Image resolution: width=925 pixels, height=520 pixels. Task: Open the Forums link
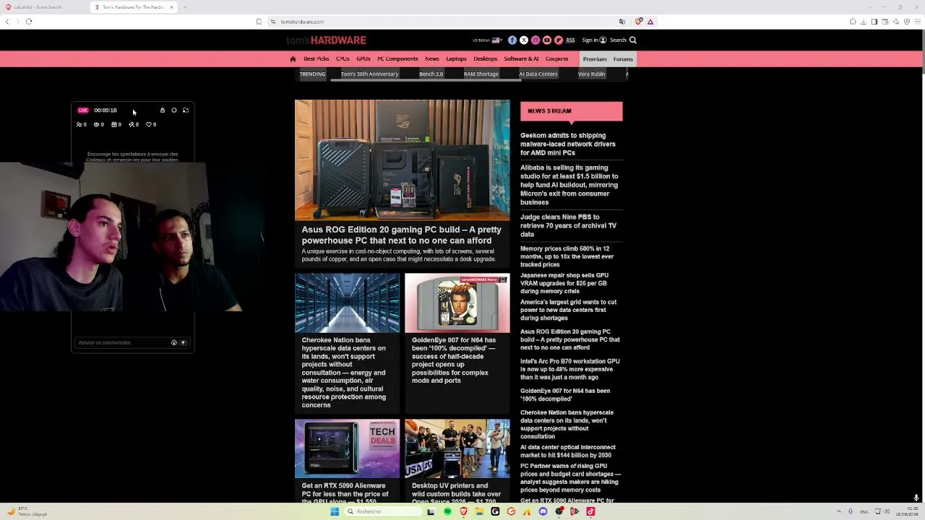click(x=623, y=59)
